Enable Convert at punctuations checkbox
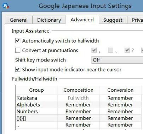Image resolution: width=143 pixels, height=134 pixels. tap(18, 50)
